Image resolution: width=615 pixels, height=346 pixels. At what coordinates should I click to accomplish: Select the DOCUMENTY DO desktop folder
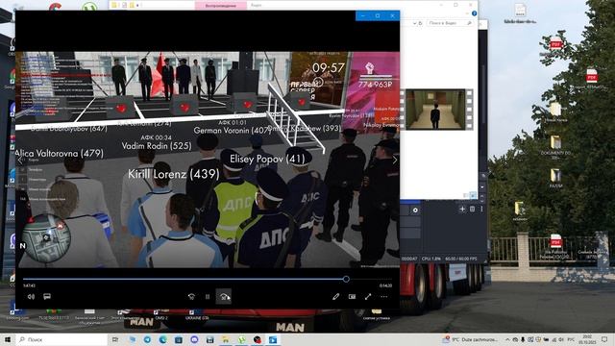(x=555, y=147)
